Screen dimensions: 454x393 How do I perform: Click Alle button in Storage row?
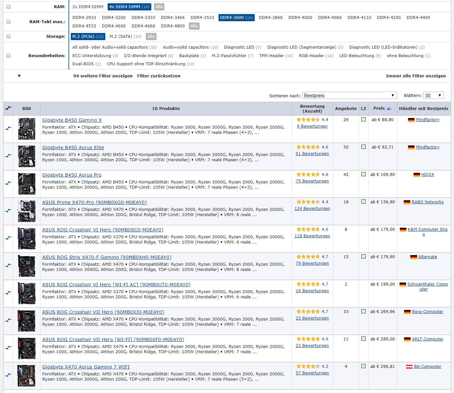click(x=151, y=37)
